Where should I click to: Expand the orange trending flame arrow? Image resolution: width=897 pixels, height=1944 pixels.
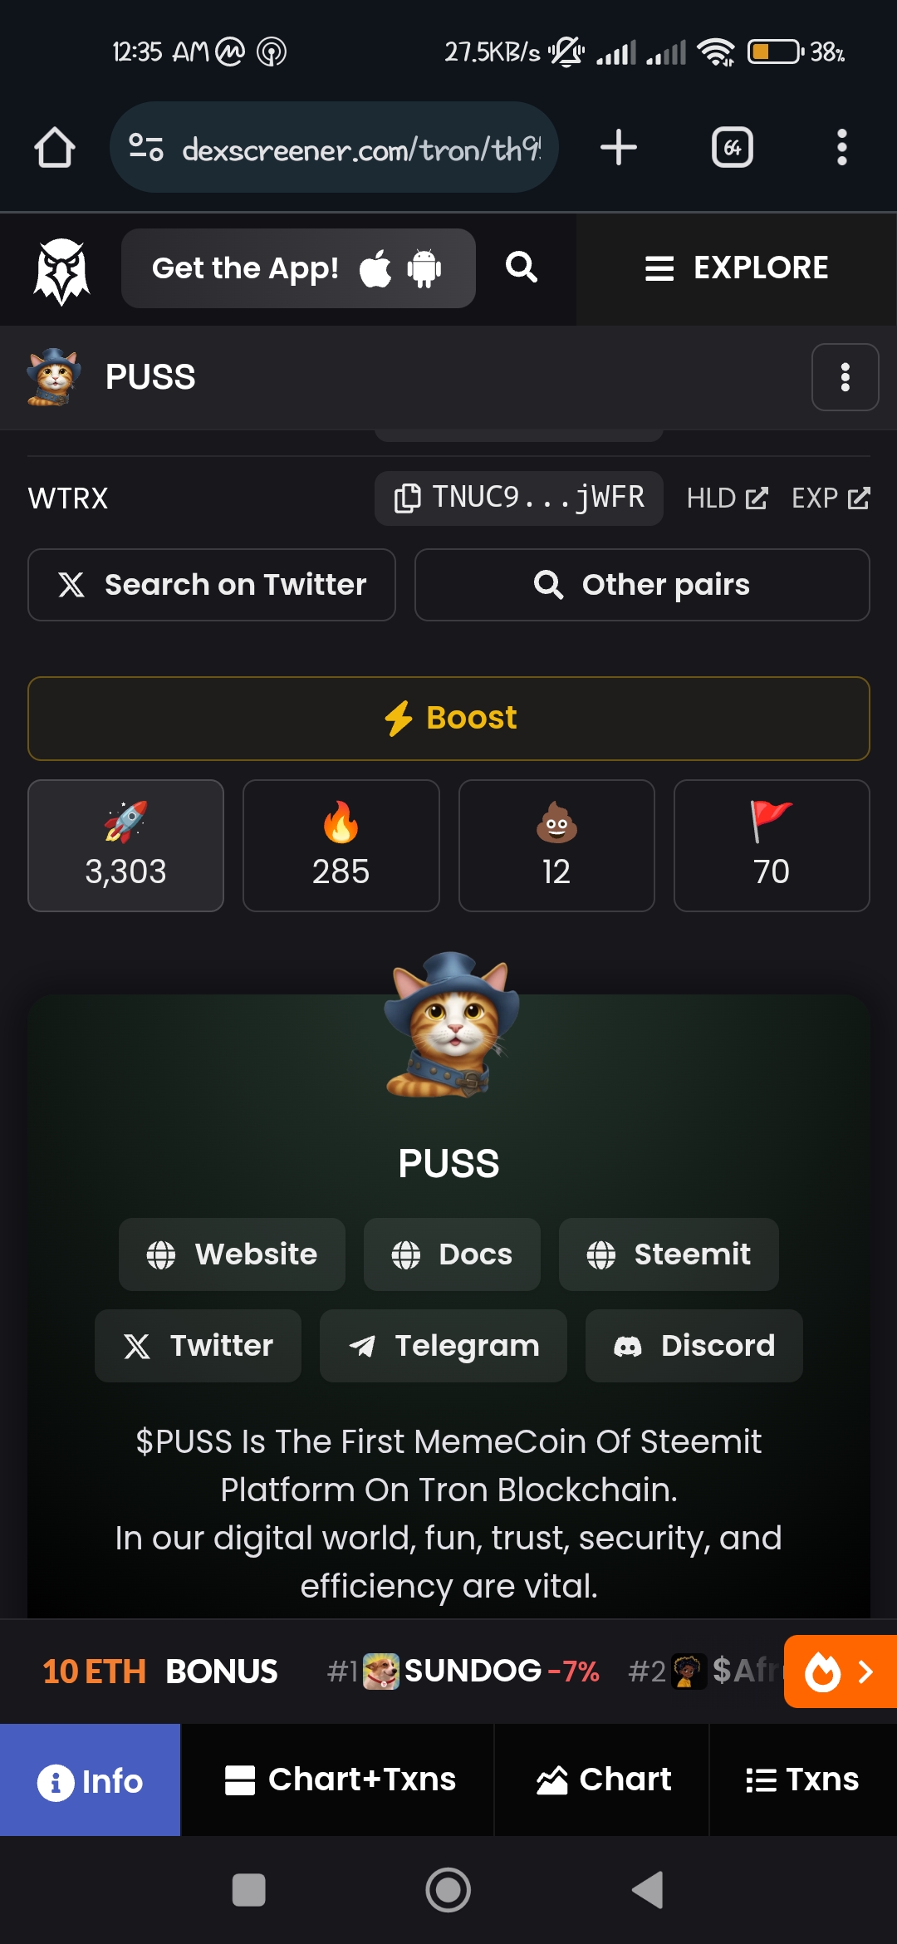841,1672
